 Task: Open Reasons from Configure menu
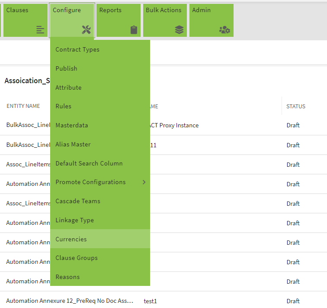[67, 277]
